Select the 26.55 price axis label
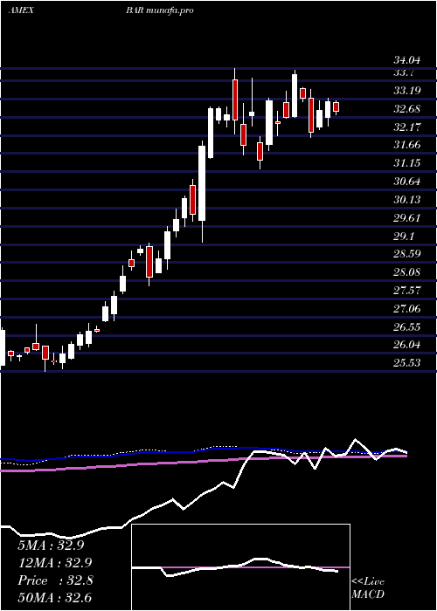The height and width of the screenshot is (611, 437). coord(406,326)
